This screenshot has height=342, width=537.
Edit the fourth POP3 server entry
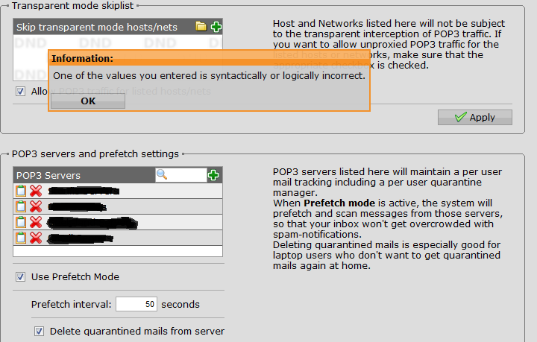pyautogui.click(x=21, y=238)
